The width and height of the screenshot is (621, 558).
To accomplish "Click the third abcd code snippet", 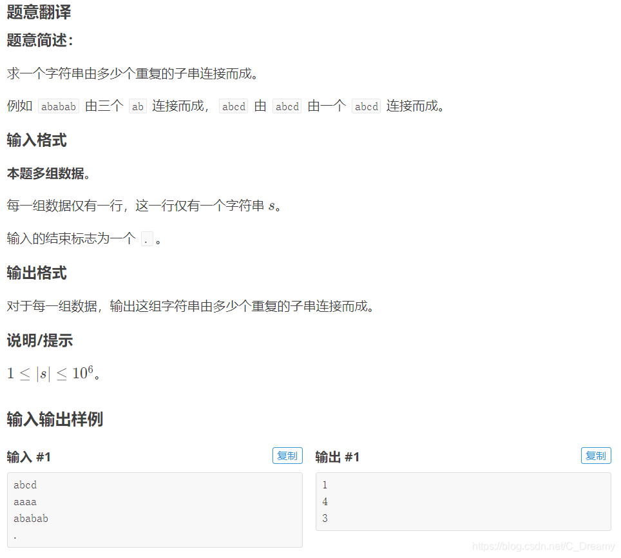I will click(366, 106).
